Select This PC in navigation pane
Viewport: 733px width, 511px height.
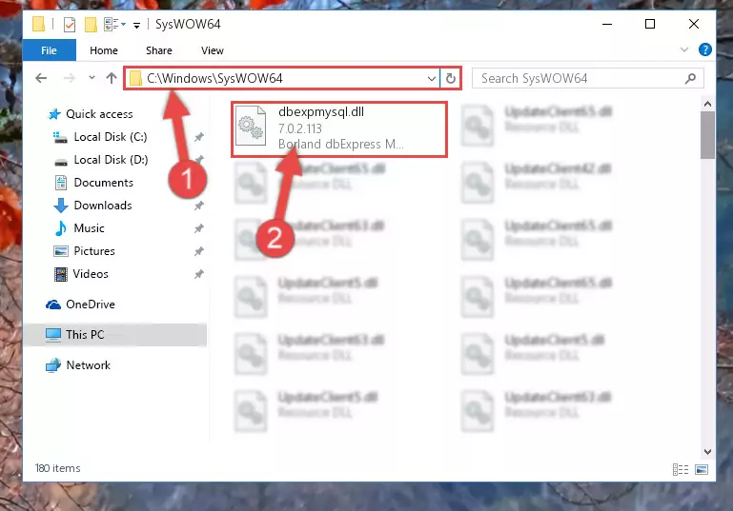[85, 335]
